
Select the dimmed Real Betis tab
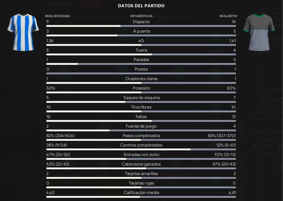click(x=91, y=3)
